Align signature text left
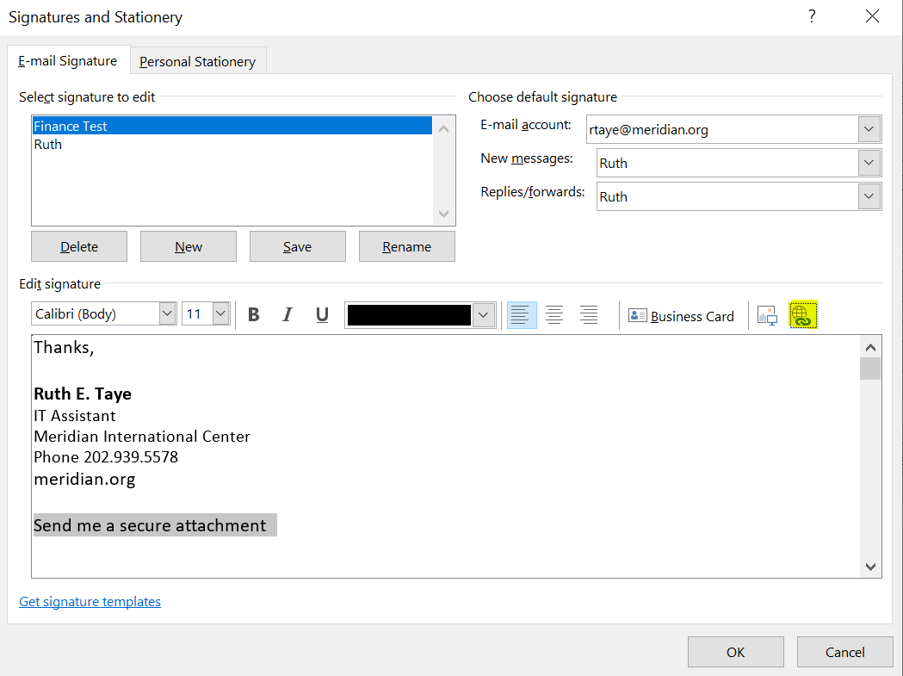Image resolution: width=903 pixels, height=676 pixels. click(522, 315)
